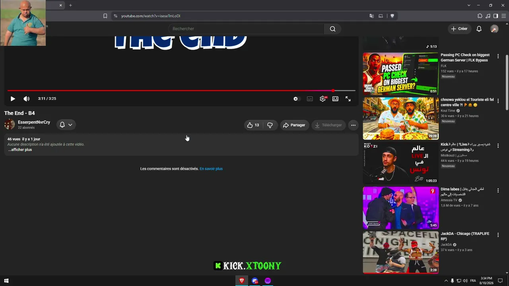This screenshot has height=286, width=509.
Task: Click the Koul Time channel name
Action: pos(448,111)
